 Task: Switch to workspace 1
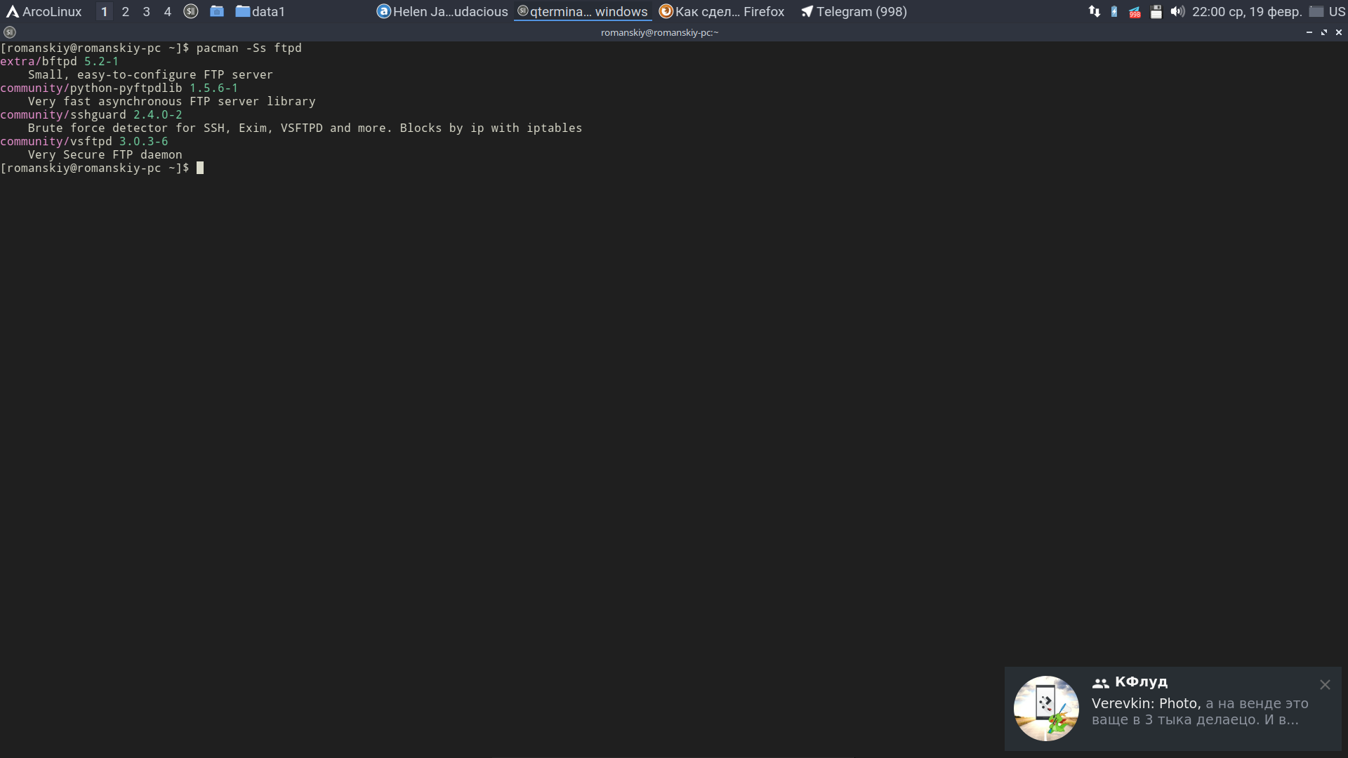[x=104, y=11]
